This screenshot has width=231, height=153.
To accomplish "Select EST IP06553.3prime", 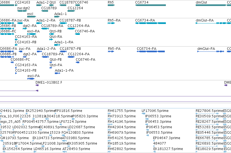I will click(x=147, y=119).
